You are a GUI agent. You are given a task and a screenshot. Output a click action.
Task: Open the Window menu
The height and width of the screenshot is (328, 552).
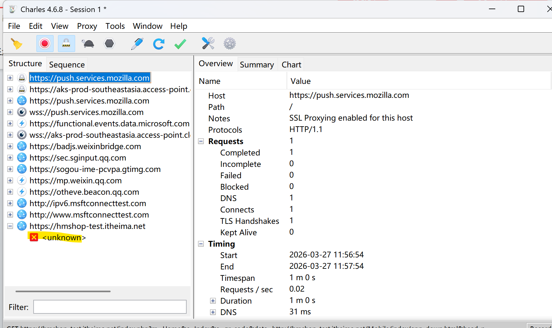click(147, 26)
